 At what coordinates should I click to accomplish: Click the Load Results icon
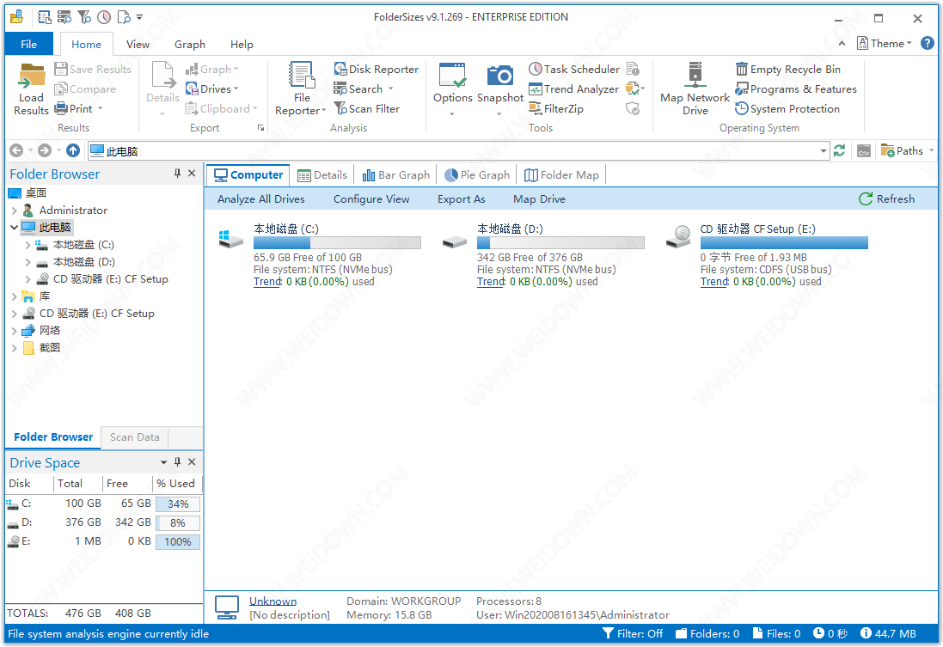click(x=32, y=76)
